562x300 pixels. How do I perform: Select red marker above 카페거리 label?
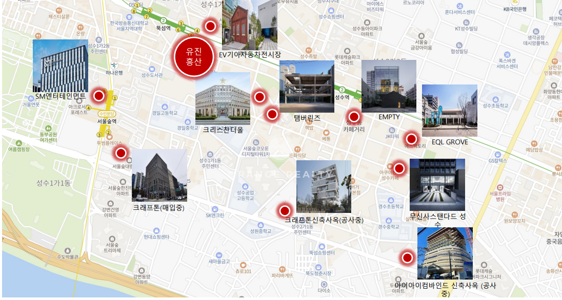click(354, 116)
